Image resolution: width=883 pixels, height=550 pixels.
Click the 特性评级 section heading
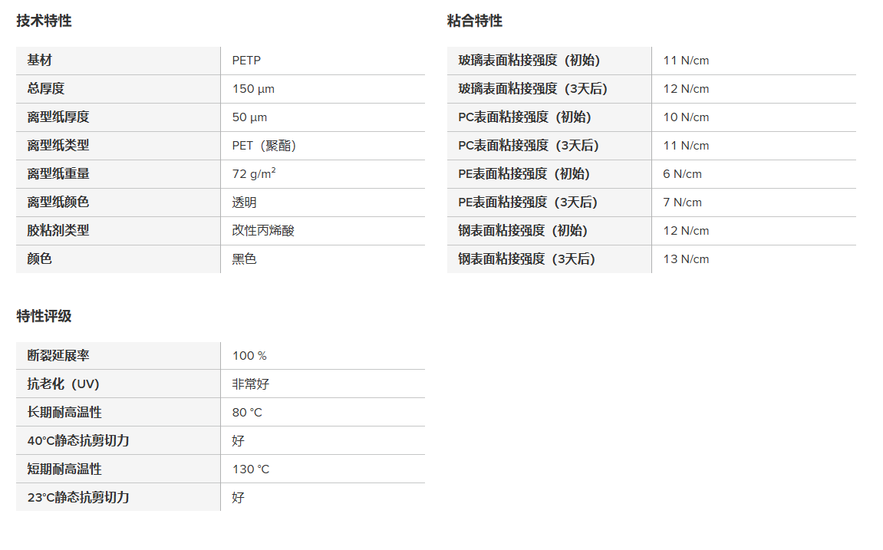(x=44, y=316)
